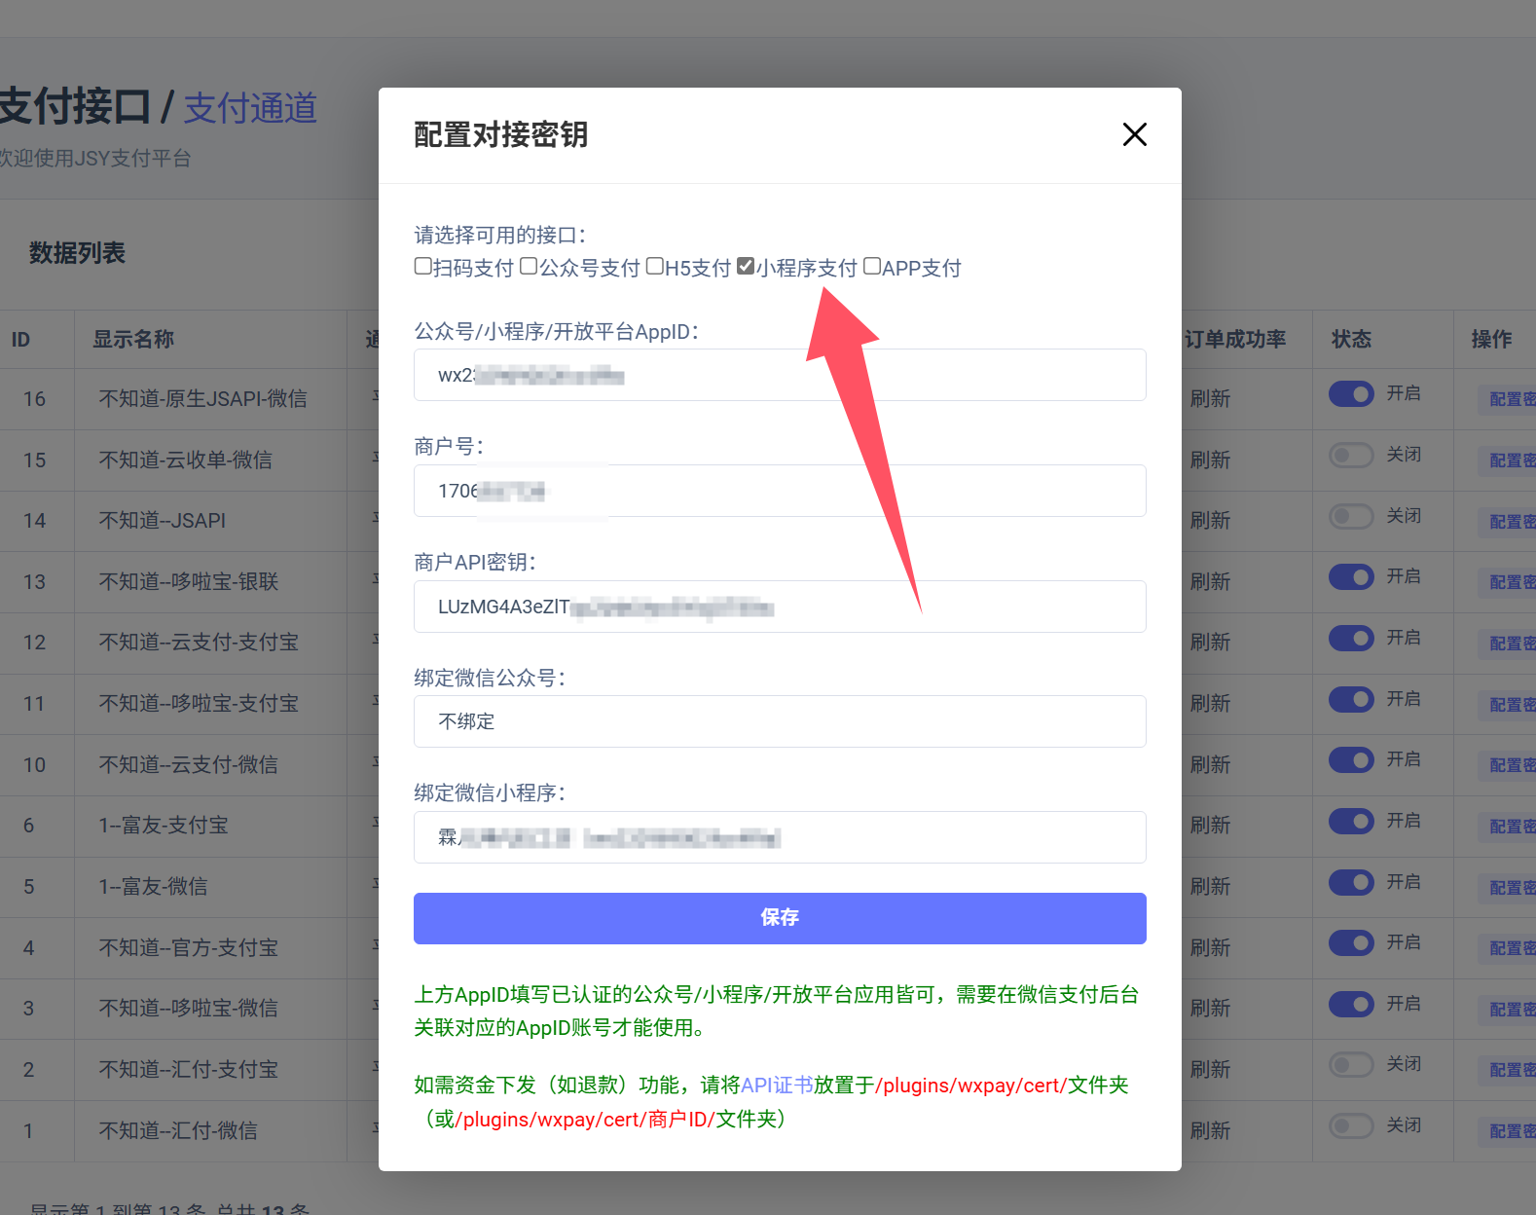
Task: Check the APP支付 checkbox
Action: [x=872, y=267]
